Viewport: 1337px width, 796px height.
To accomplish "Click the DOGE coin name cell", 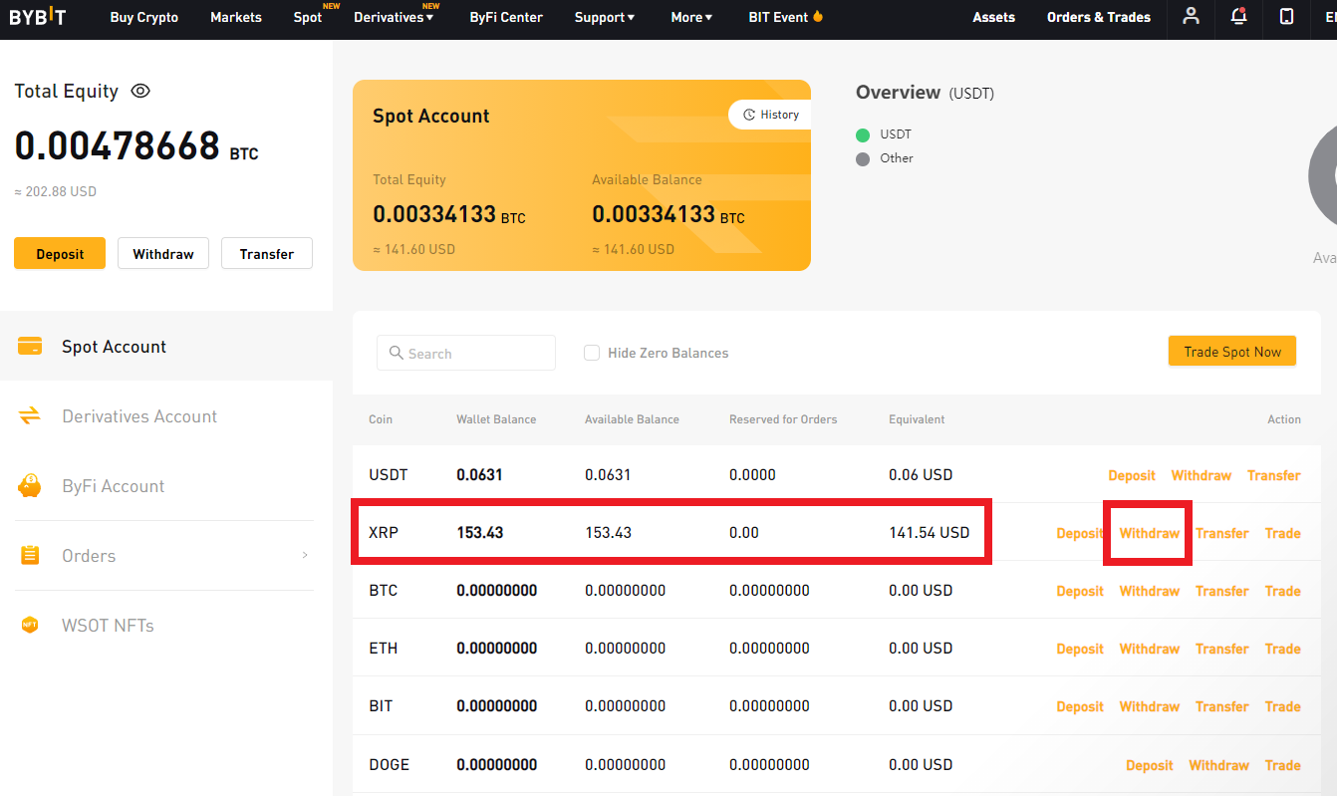I will click(x=389, y=765).
